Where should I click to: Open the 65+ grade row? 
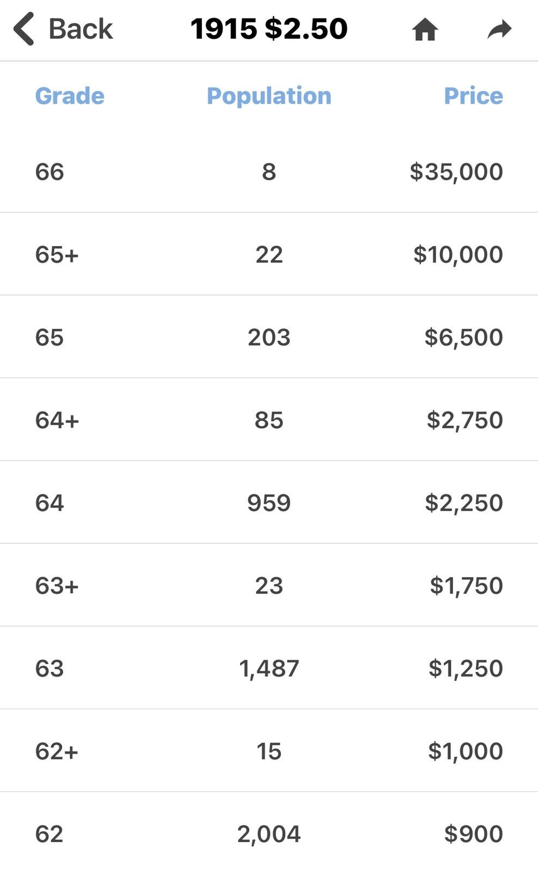pyautogui.click(x=269, y=254)
